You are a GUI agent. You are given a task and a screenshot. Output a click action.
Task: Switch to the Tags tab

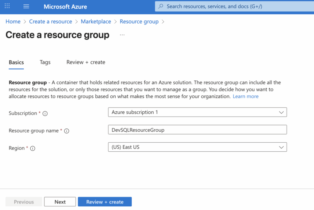click(45, 62)
